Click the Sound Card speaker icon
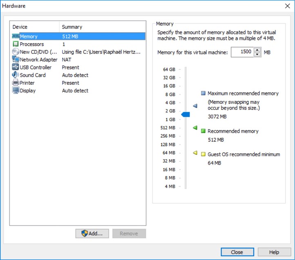 tap(16, 75)
